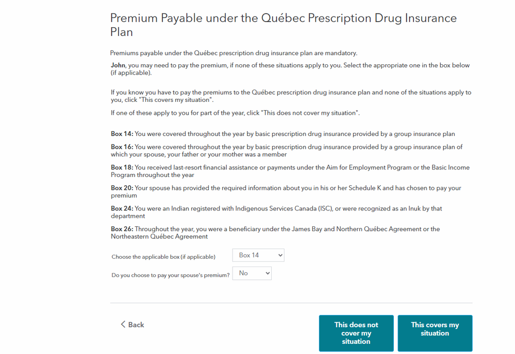Viewport: 515px width, 354px height.
Task: Click the paragraph starting "If you know you have"
Action: tap(291, 96)
